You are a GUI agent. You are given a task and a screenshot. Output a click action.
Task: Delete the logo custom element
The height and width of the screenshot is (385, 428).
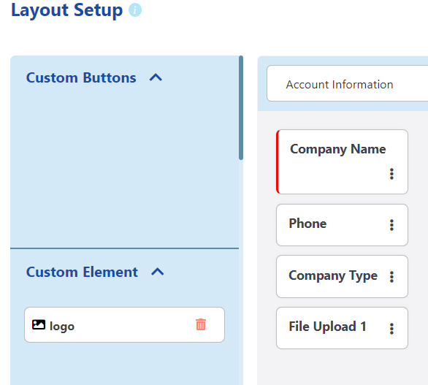tap(201, 324)
